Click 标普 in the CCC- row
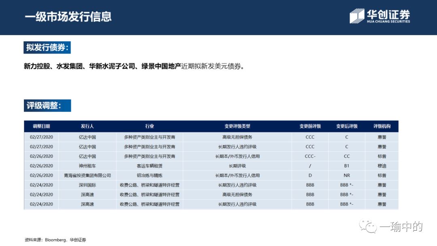The width and height of the screenshot is (437, 246). tap(382, 156)
